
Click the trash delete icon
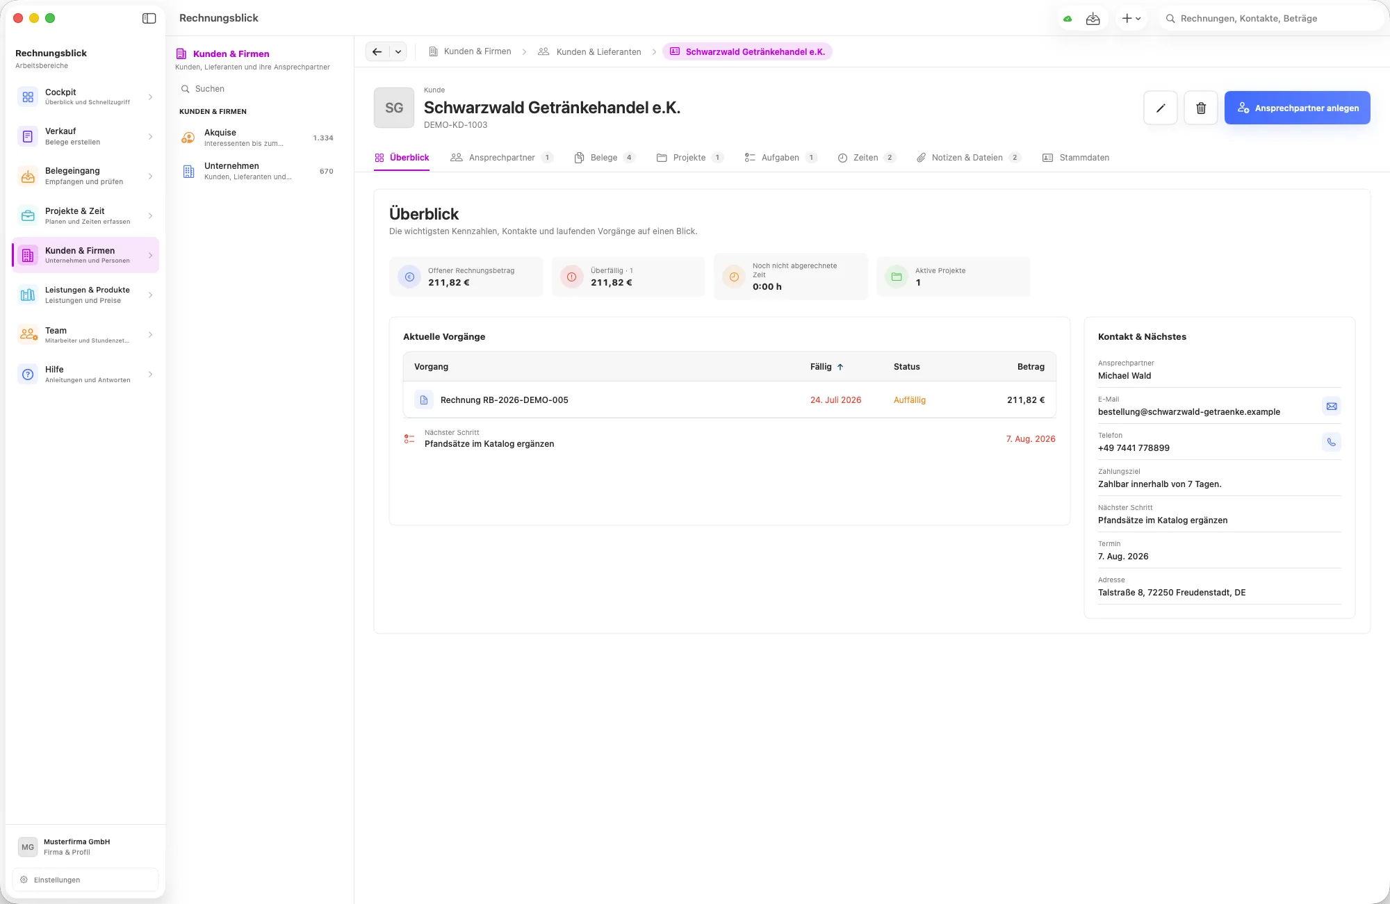tap(1200, 108)
